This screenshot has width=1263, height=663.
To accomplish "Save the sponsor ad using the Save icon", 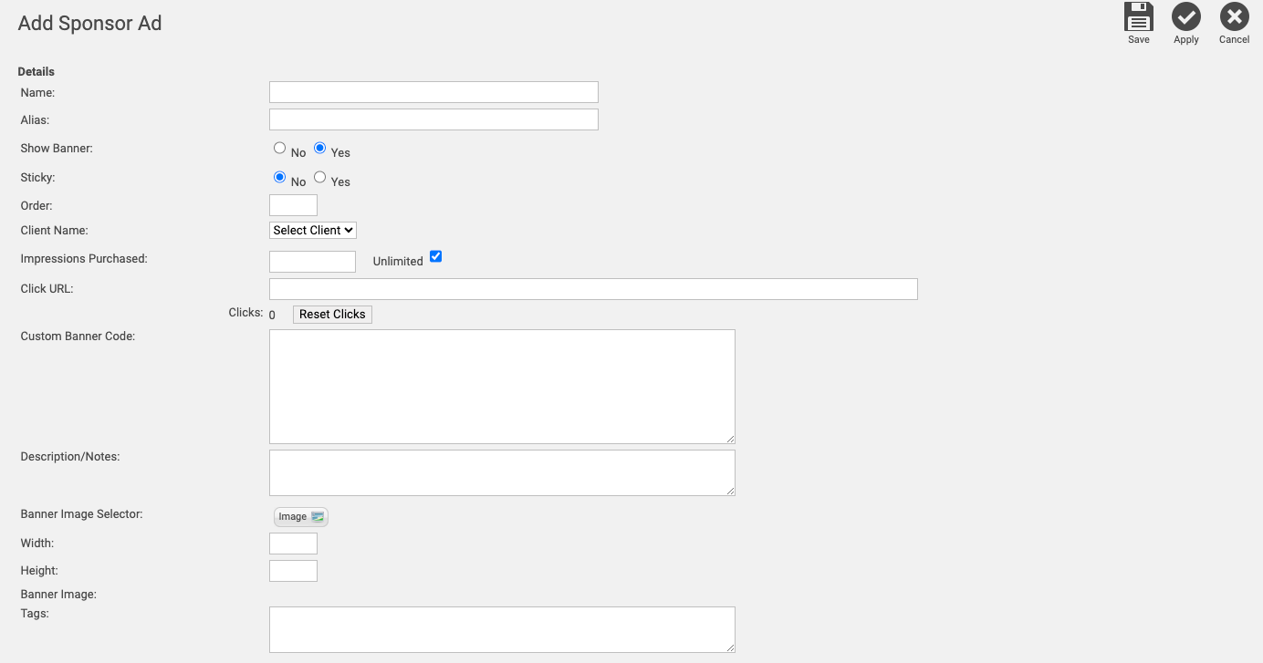I will (x=1138, y=16).
